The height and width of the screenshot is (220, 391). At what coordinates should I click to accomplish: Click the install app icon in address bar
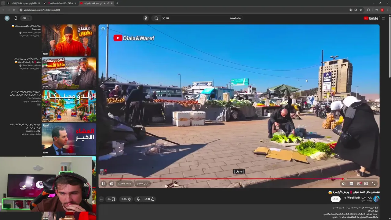point(356,10)
